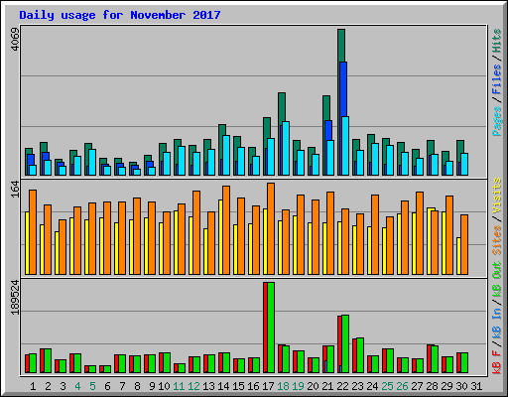Click the y-axis value 4069
The width and height of the screenshot is (508, 397).
click(x=15, y=40)
